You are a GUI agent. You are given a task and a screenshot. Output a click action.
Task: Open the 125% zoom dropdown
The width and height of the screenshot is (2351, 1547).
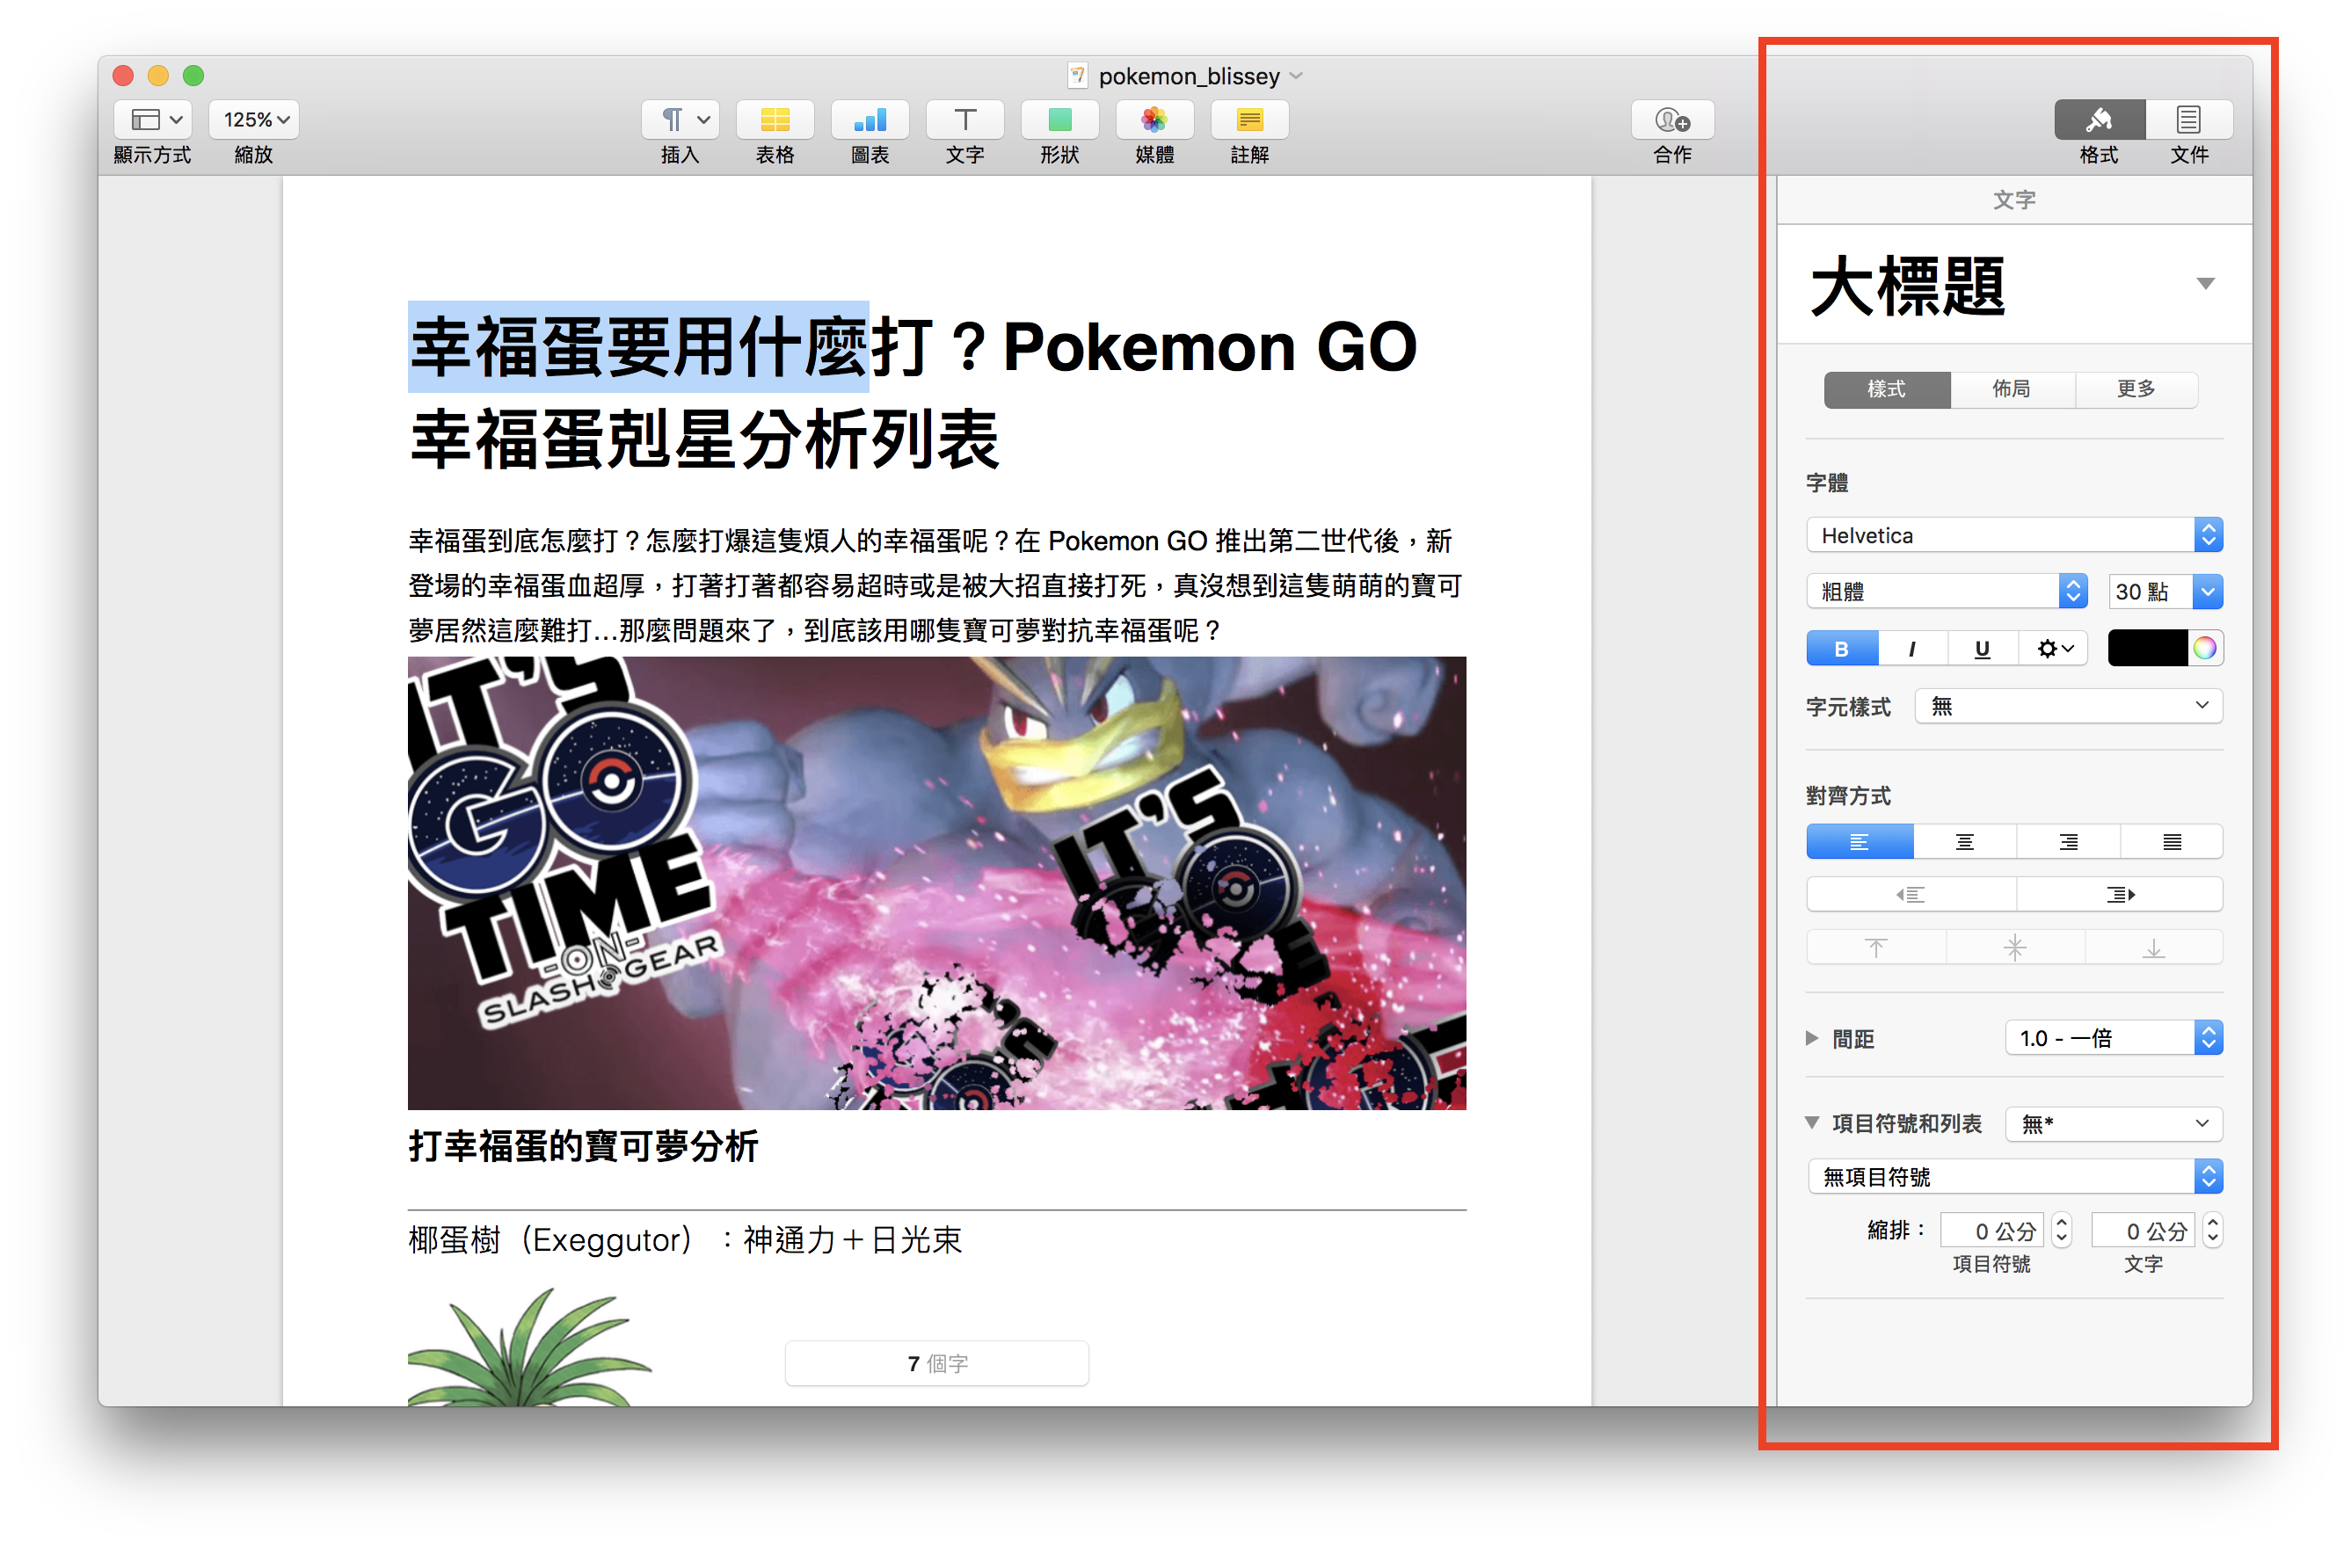coord(255,120)
